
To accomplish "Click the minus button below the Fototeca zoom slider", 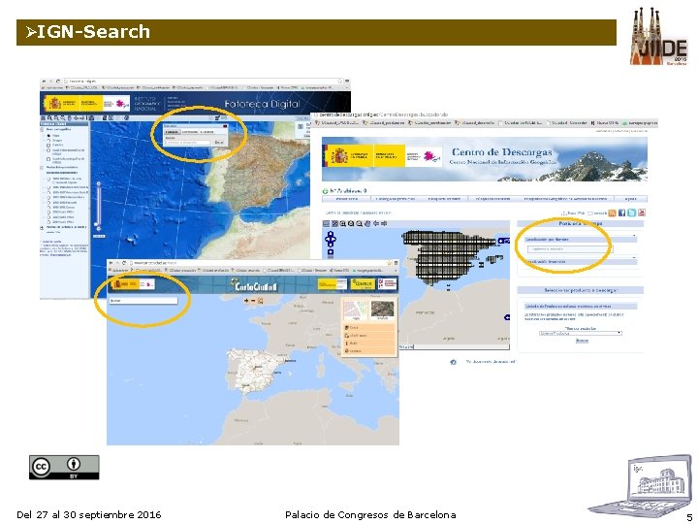I will 99,229.
